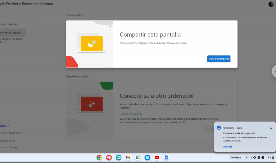Viewport: 276px width, 163px height.
Task: Open the Google apps grid
Action: [263, 4]
